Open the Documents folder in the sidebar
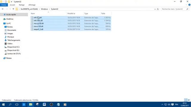 pos(12,30)
